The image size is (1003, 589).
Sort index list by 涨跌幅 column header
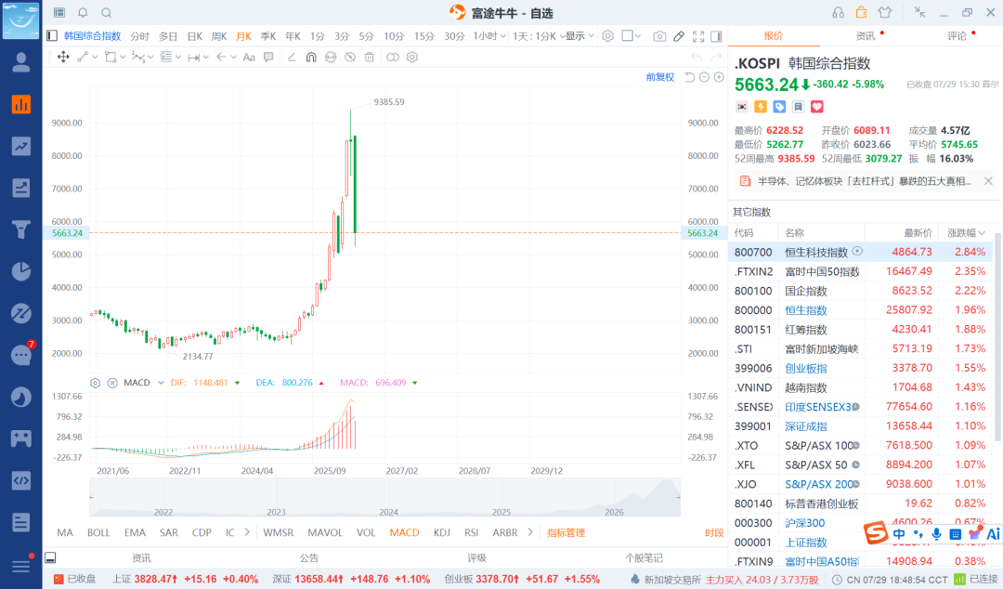(966, 233)
